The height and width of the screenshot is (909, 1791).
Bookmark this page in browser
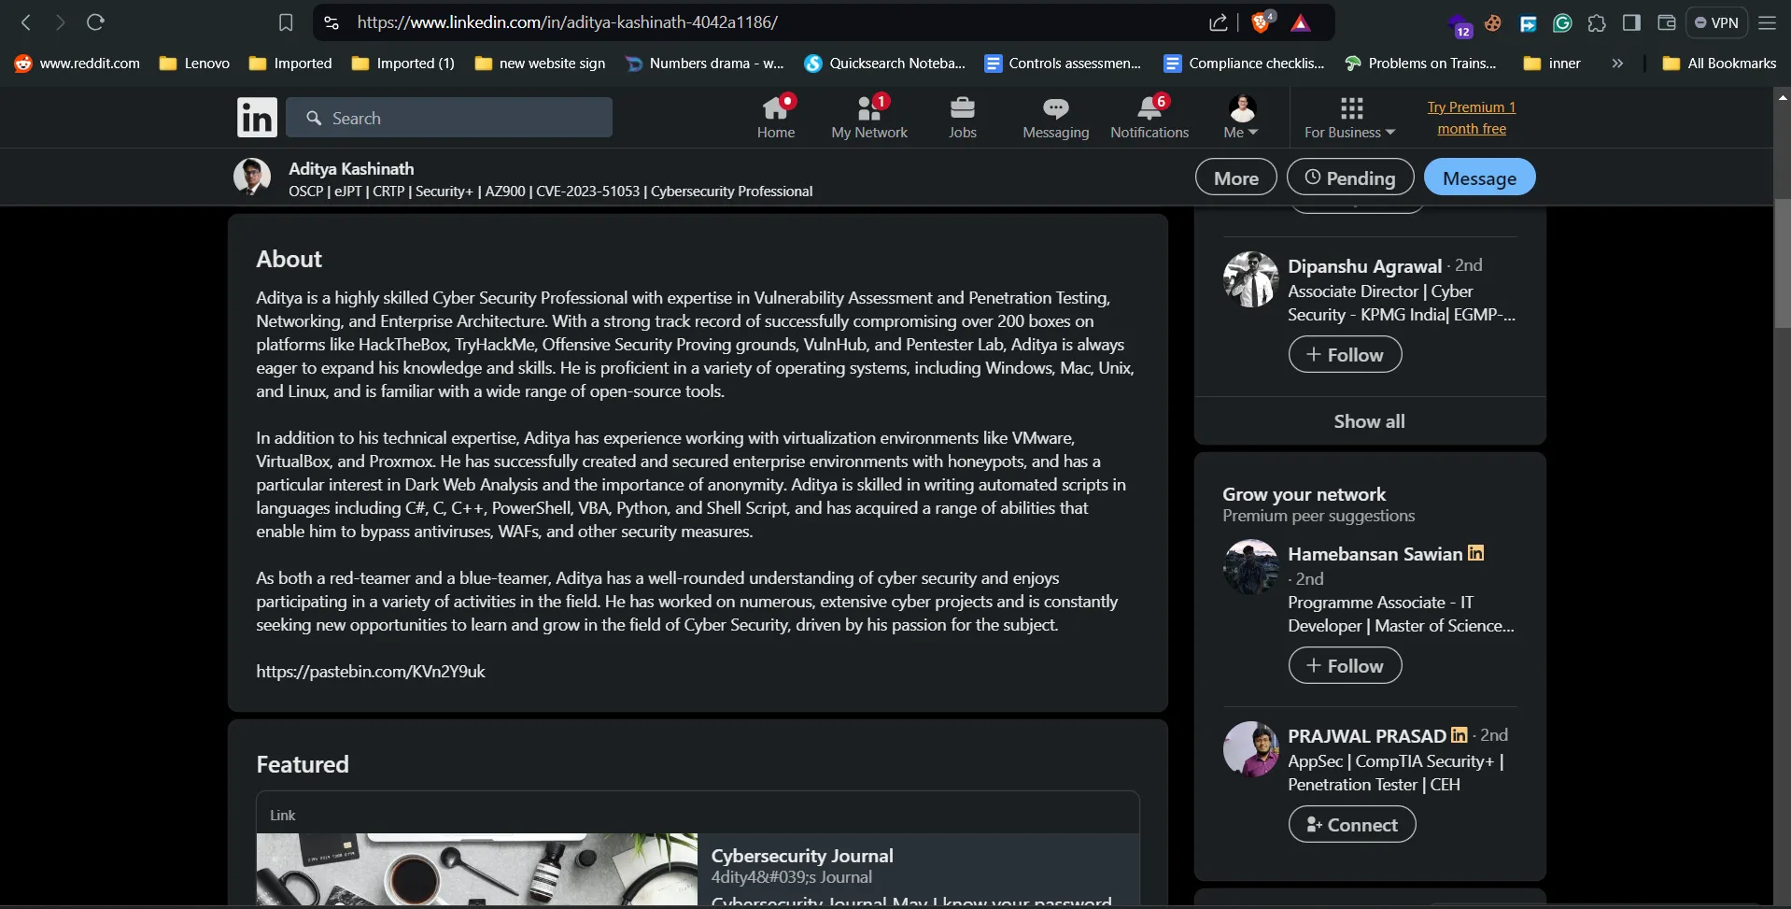[286, 22]
